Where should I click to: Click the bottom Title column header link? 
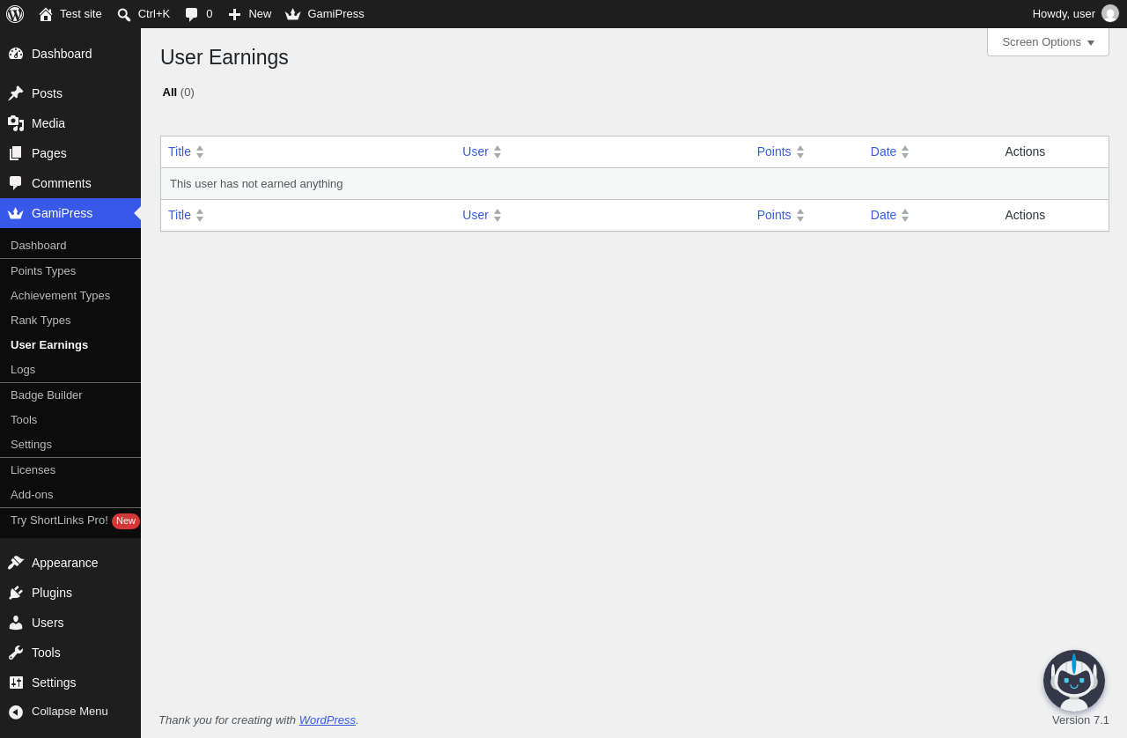coord(180,215)
